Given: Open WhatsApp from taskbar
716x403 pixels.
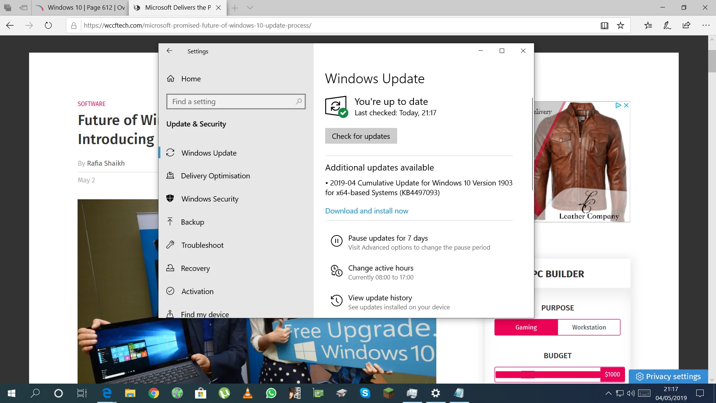Looking at the screenshot, I should (x=271, y=393).
